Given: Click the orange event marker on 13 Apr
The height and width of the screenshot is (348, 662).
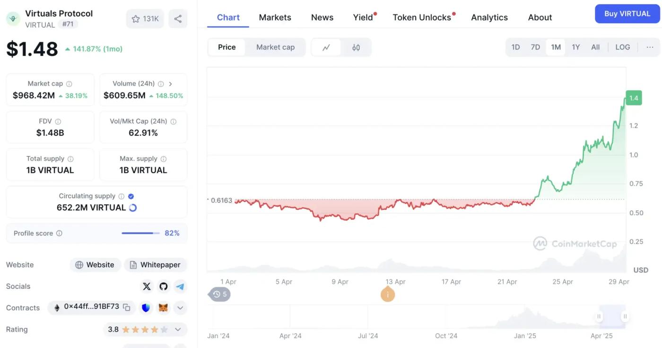Looking at the screenshot, I should point(388,295).
